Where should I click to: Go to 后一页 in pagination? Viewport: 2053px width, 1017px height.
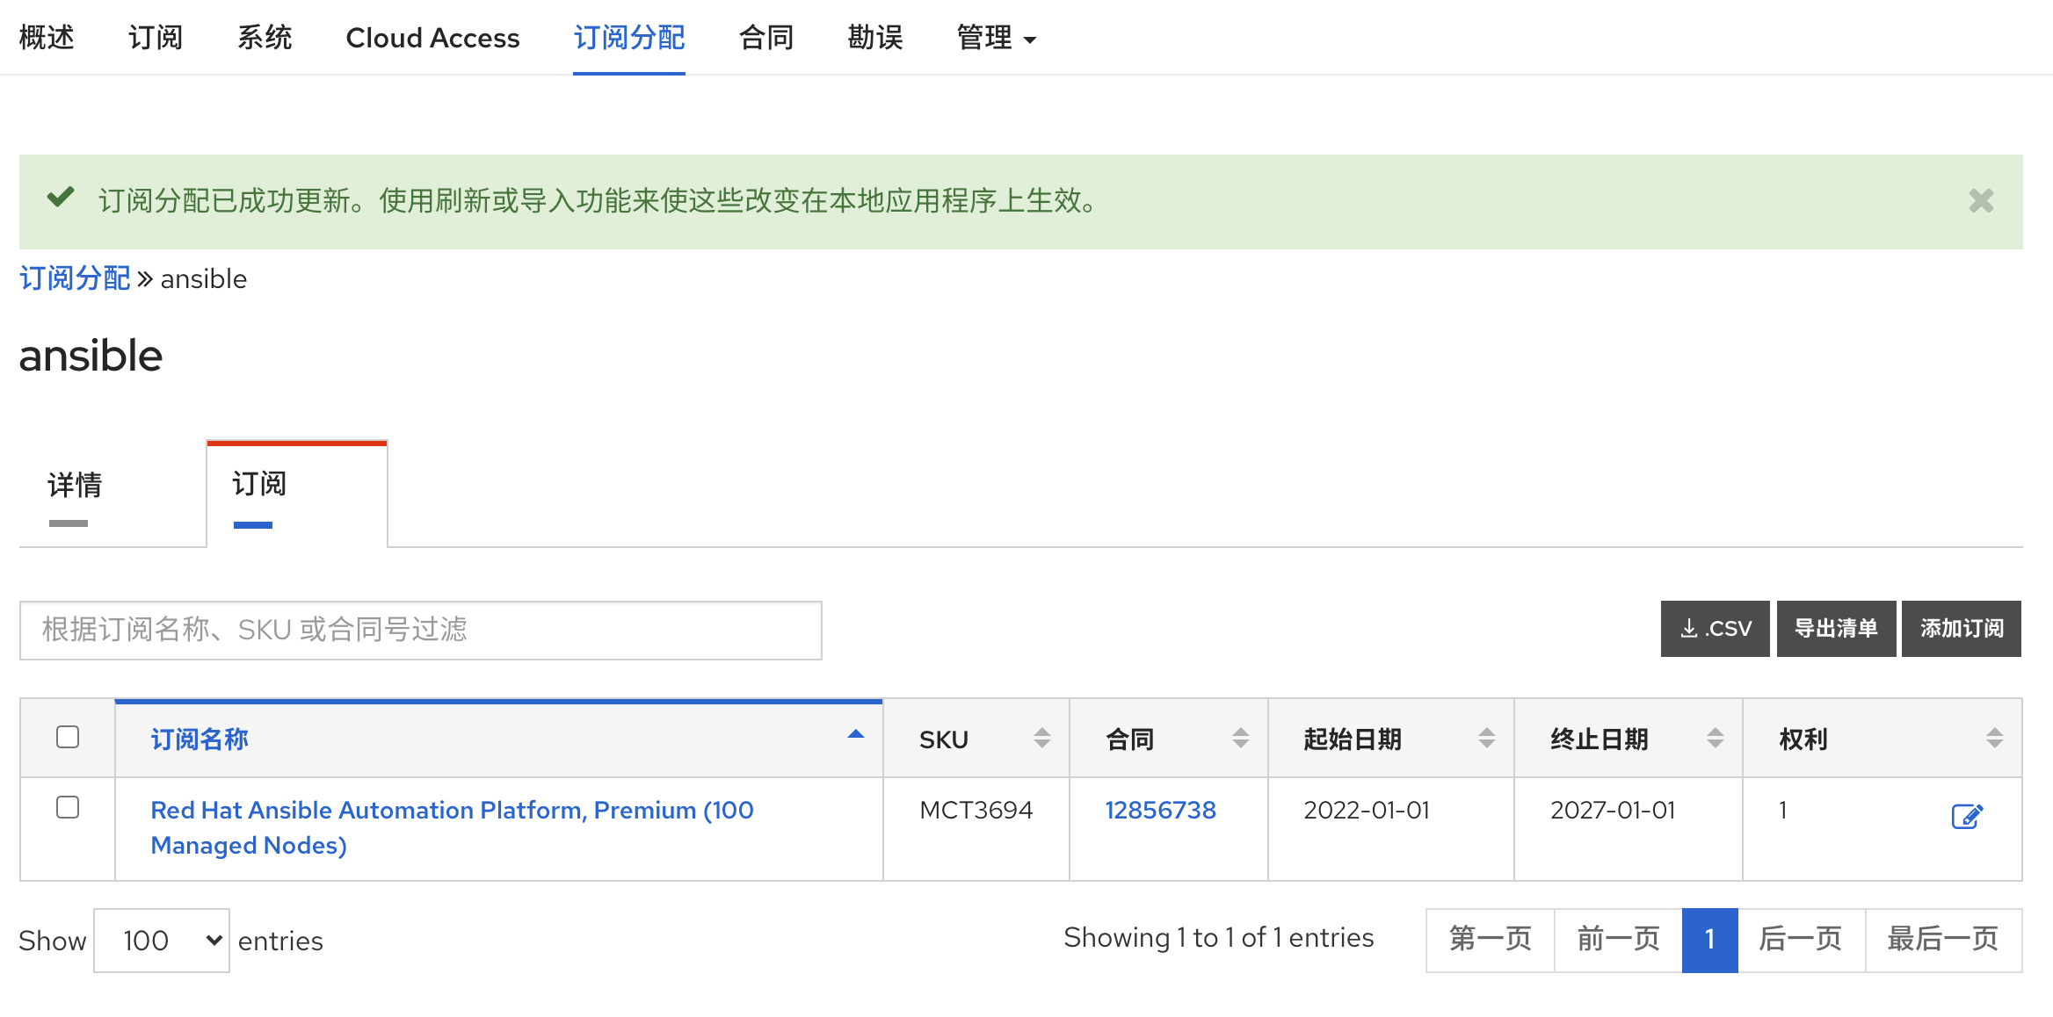pos(1800,940)
